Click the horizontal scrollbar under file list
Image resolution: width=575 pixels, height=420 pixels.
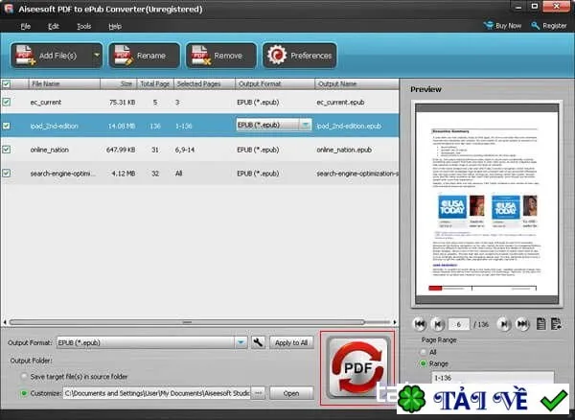187,322
